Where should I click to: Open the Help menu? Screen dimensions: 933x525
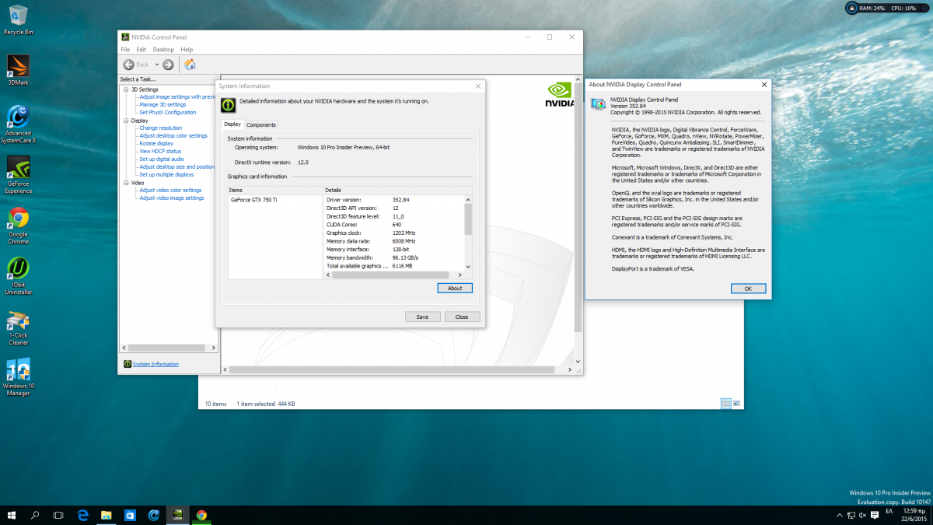pyautogui.click(x=187, y=50)
